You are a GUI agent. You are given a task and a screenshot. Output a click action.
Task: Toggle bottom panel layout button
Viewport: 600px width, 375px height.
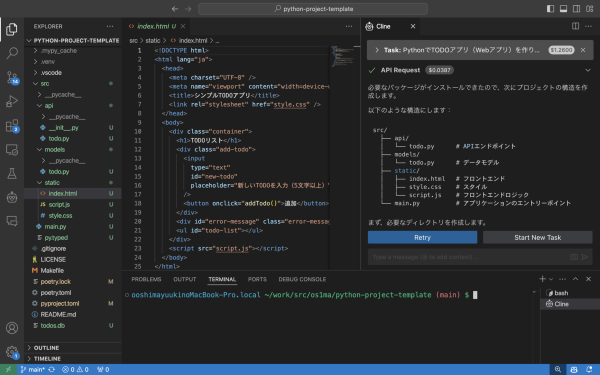pyautogui.click(x=563, y=8)
